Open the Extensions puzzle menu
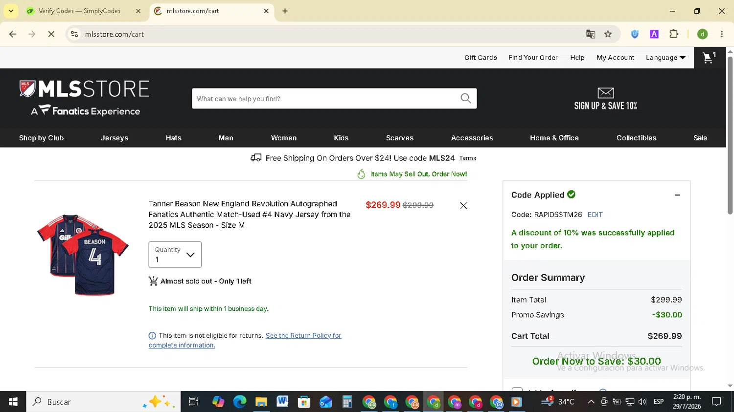Image resolution: width=734 pixels, height=412 pixels. [x=674, y=34]
